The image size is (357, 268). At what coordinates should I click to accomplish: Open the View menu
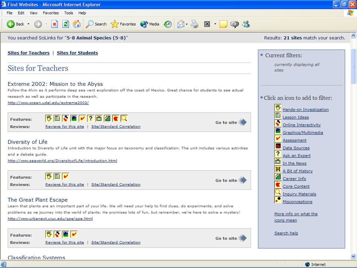point(33,13)
